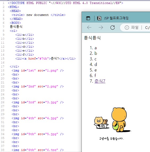The width and height of the screenshot is (150, 152).
Task: Click list item 'b' in the browser page
Action: click(x=96, y=53)
